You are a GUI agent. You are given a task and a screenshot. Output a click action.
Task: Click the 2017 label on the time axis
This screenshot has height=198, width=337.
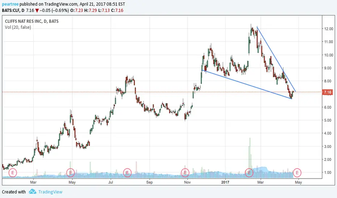point(225,182)
